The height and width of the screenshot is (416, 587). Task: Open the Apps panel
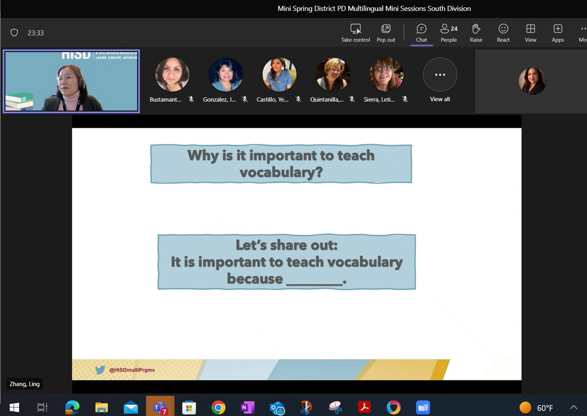[x=558, y=33]
